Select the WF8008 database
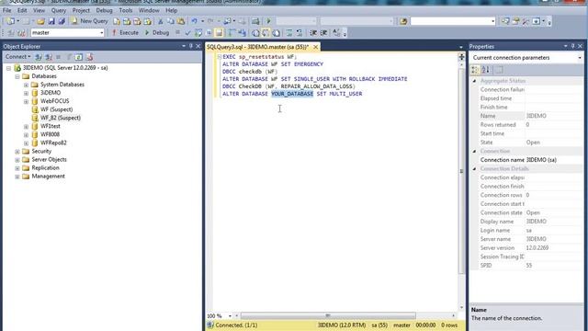This screenshot has width=588, height=331. (x=50, y=134)
